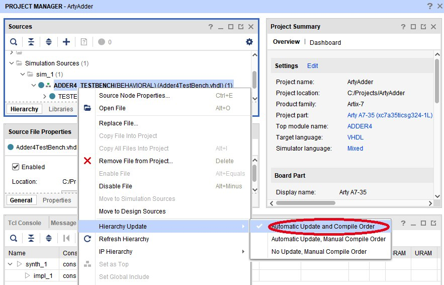The height and width of the screenshot is (285, 444).
Task: Click the Add Sources plus icon
Action: pos(66,42)
